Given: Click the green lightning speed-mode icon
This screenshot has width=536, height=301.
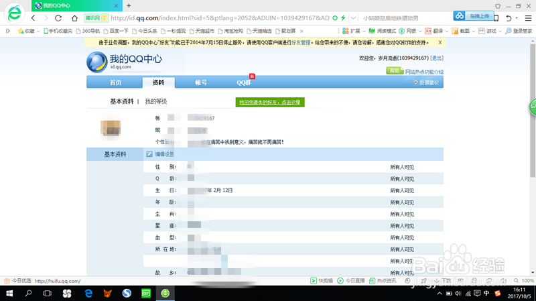Looking at the screenshot, I should tap(343, 18).
